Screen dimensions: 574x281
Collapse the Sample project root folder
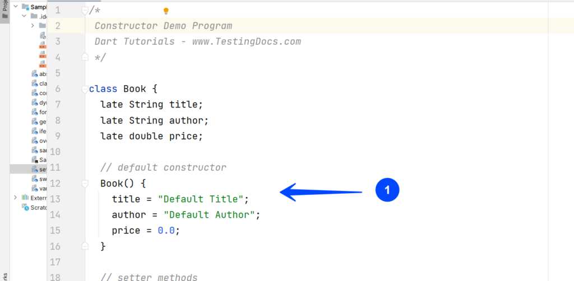(x=15, y=7)
